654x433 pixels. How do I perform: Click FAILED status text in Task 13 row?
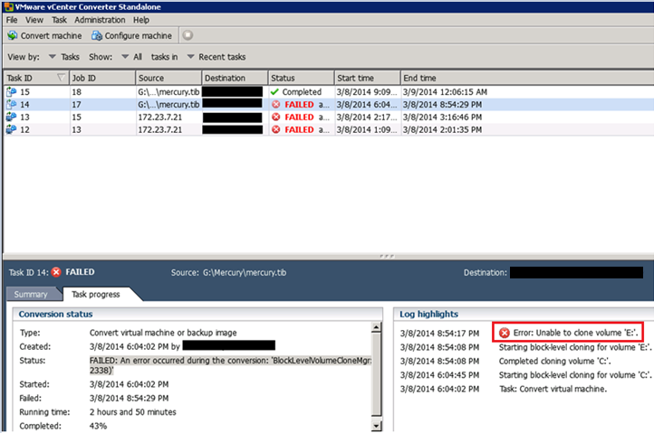pyautogui.click(x=299, y=117)
